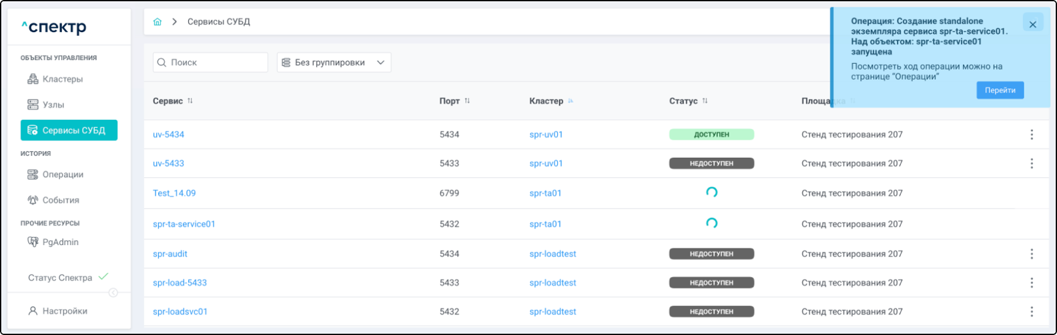Screen dimensions: 1057x335
Task: Open the События page
Action: pos(60,200)
